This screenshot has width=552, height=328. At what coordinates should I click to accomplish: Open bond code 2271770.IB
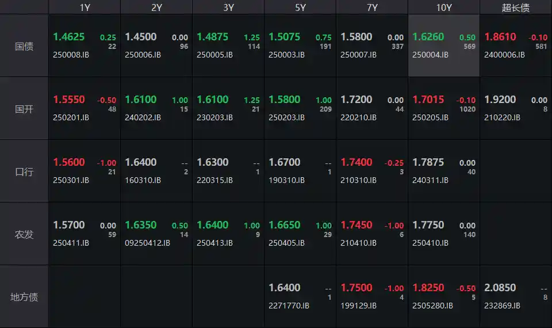pos(289,306)
